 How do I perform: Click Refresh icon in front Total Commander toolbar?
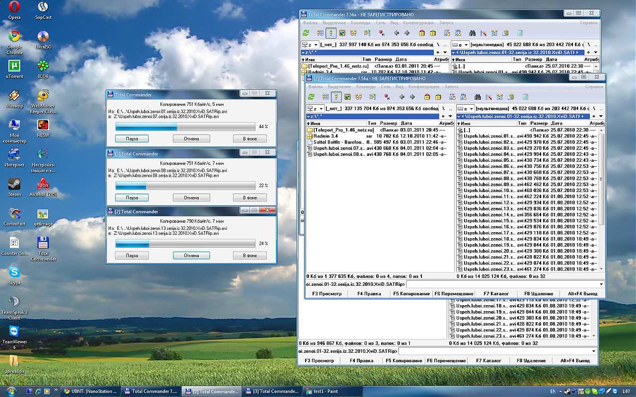[311, 97]
